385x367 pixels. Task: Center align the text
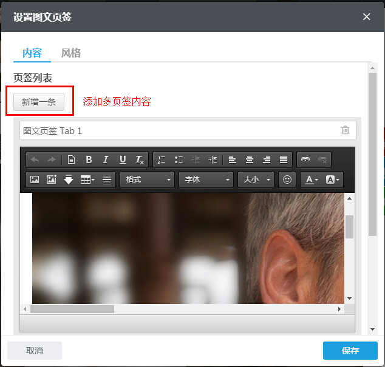(250, 160)
